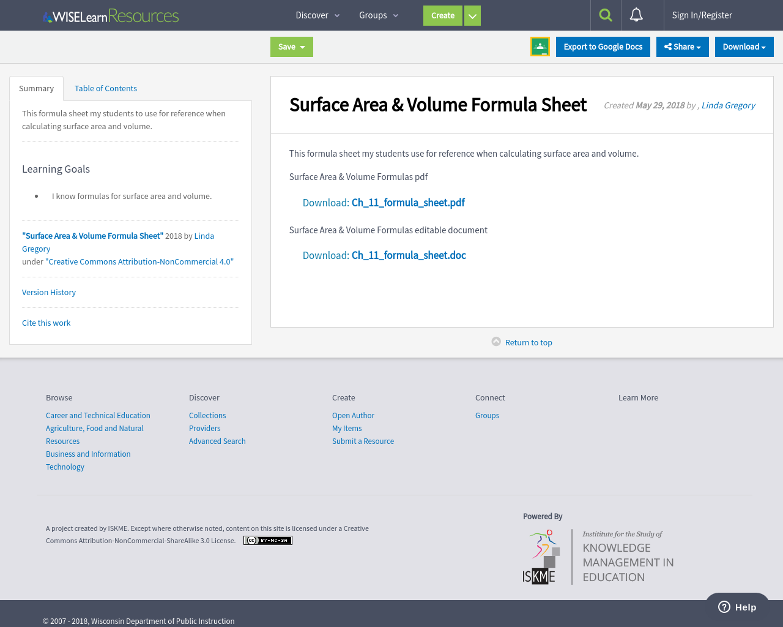Image resolution: width=783 pixels, height=627 pixels.
Task: Click Sign In/Register
Action: click(702, 15)
